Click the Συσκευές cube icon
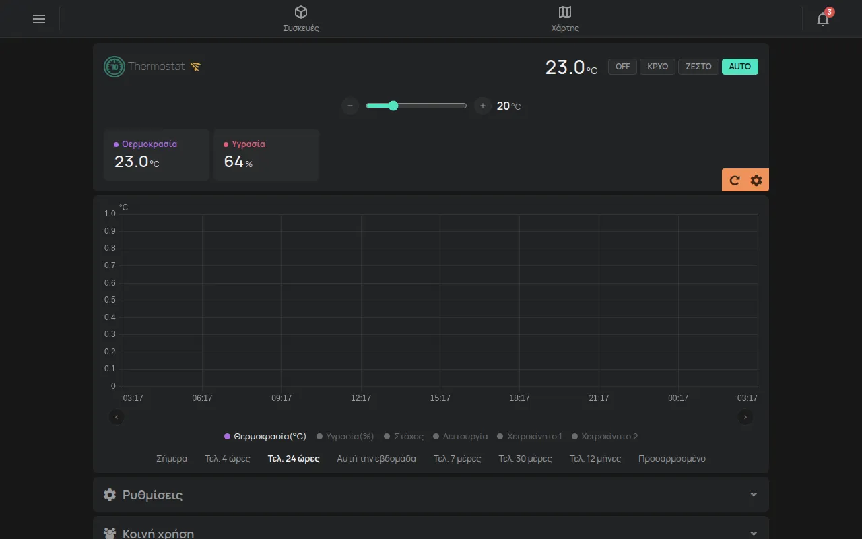Screen dimensions: 862x539 pos(301,12)
